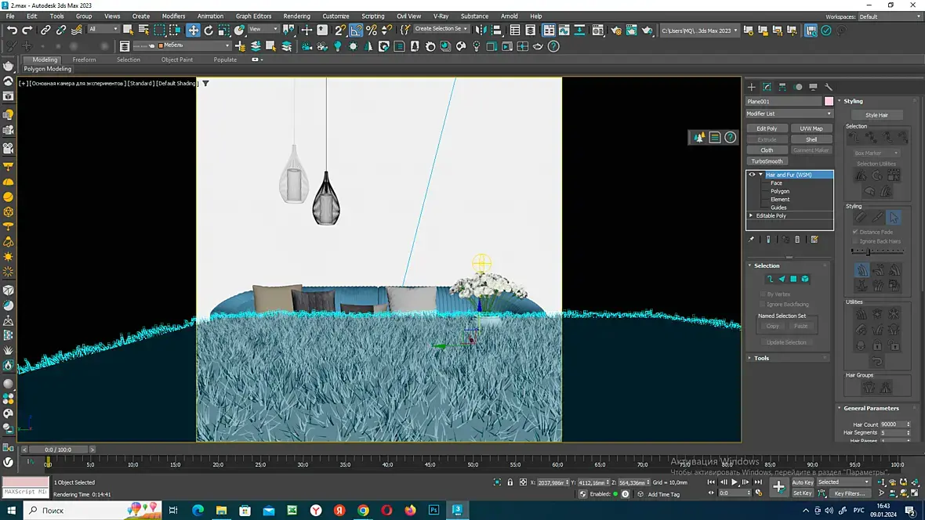
Task: Toggle the selection lock padlock icon
Action: [x=510, y=482]
